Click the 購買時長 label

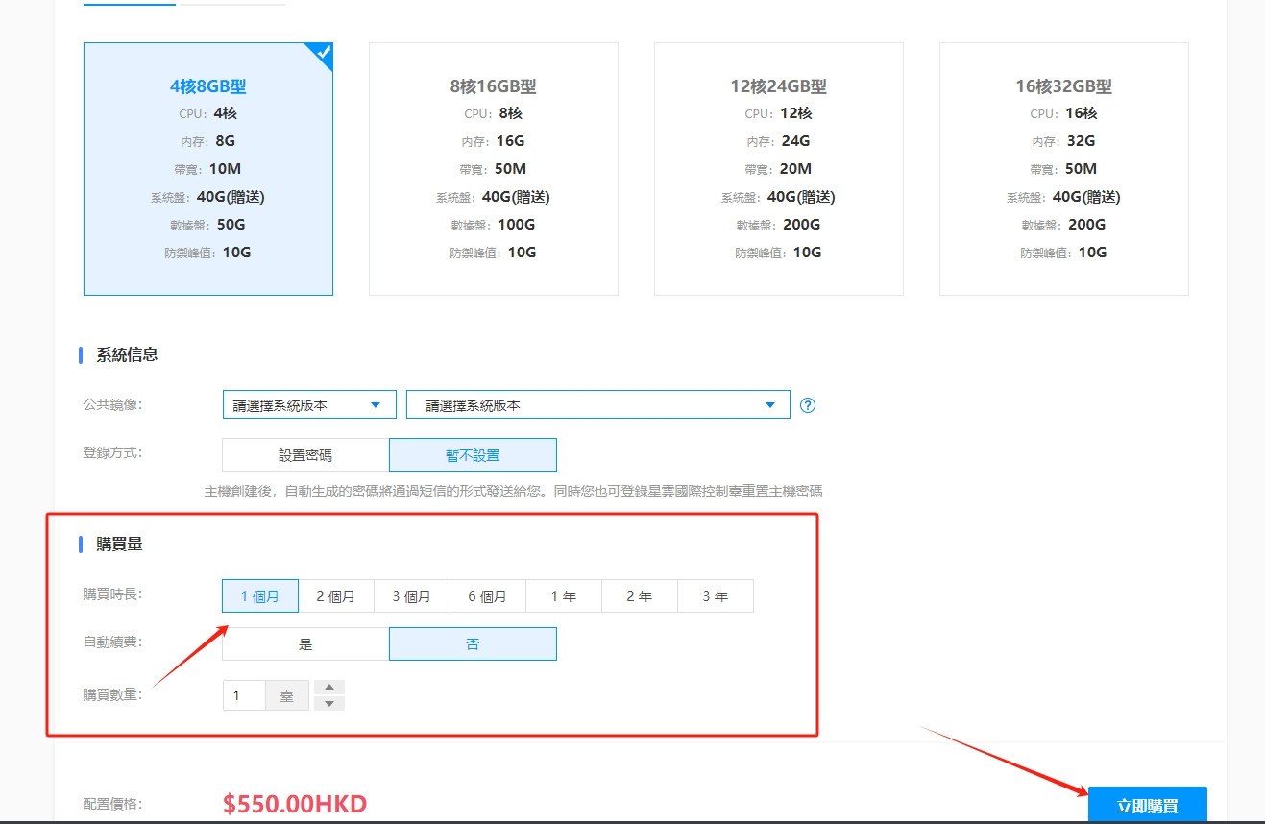point(112,594)
